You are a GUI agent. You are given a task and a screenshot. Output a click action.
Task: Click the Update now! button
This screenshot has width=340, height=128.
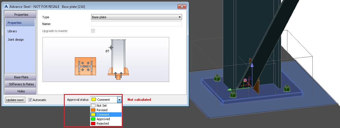coord(15,100)
